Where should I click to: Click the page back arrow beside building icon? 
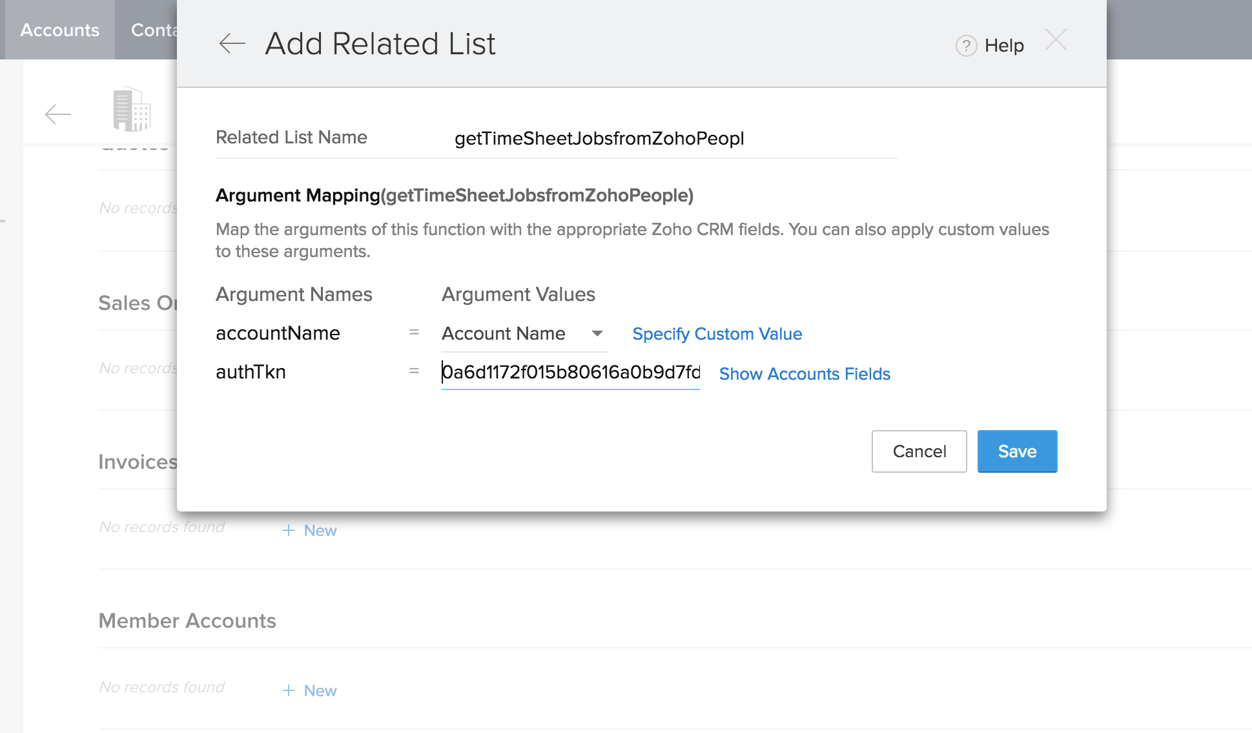click(x=58, y=114)
